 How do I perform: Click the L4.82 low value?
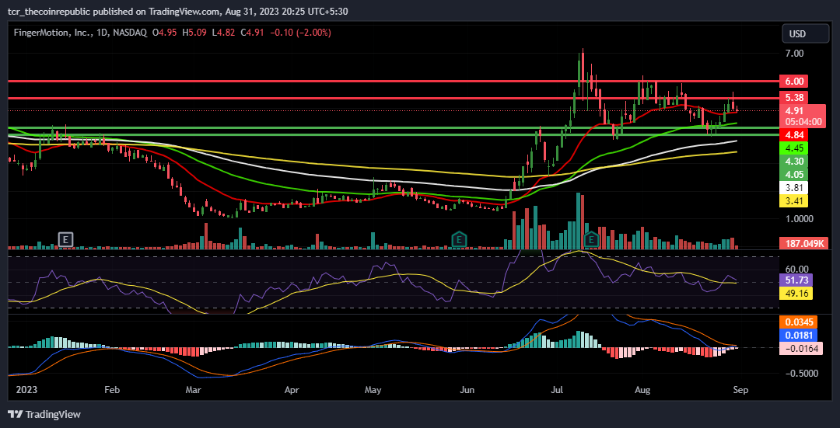coord(224,33)
